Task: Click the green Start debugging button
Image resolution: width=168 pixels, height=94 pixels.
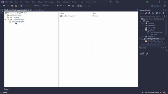Action: 60,6
